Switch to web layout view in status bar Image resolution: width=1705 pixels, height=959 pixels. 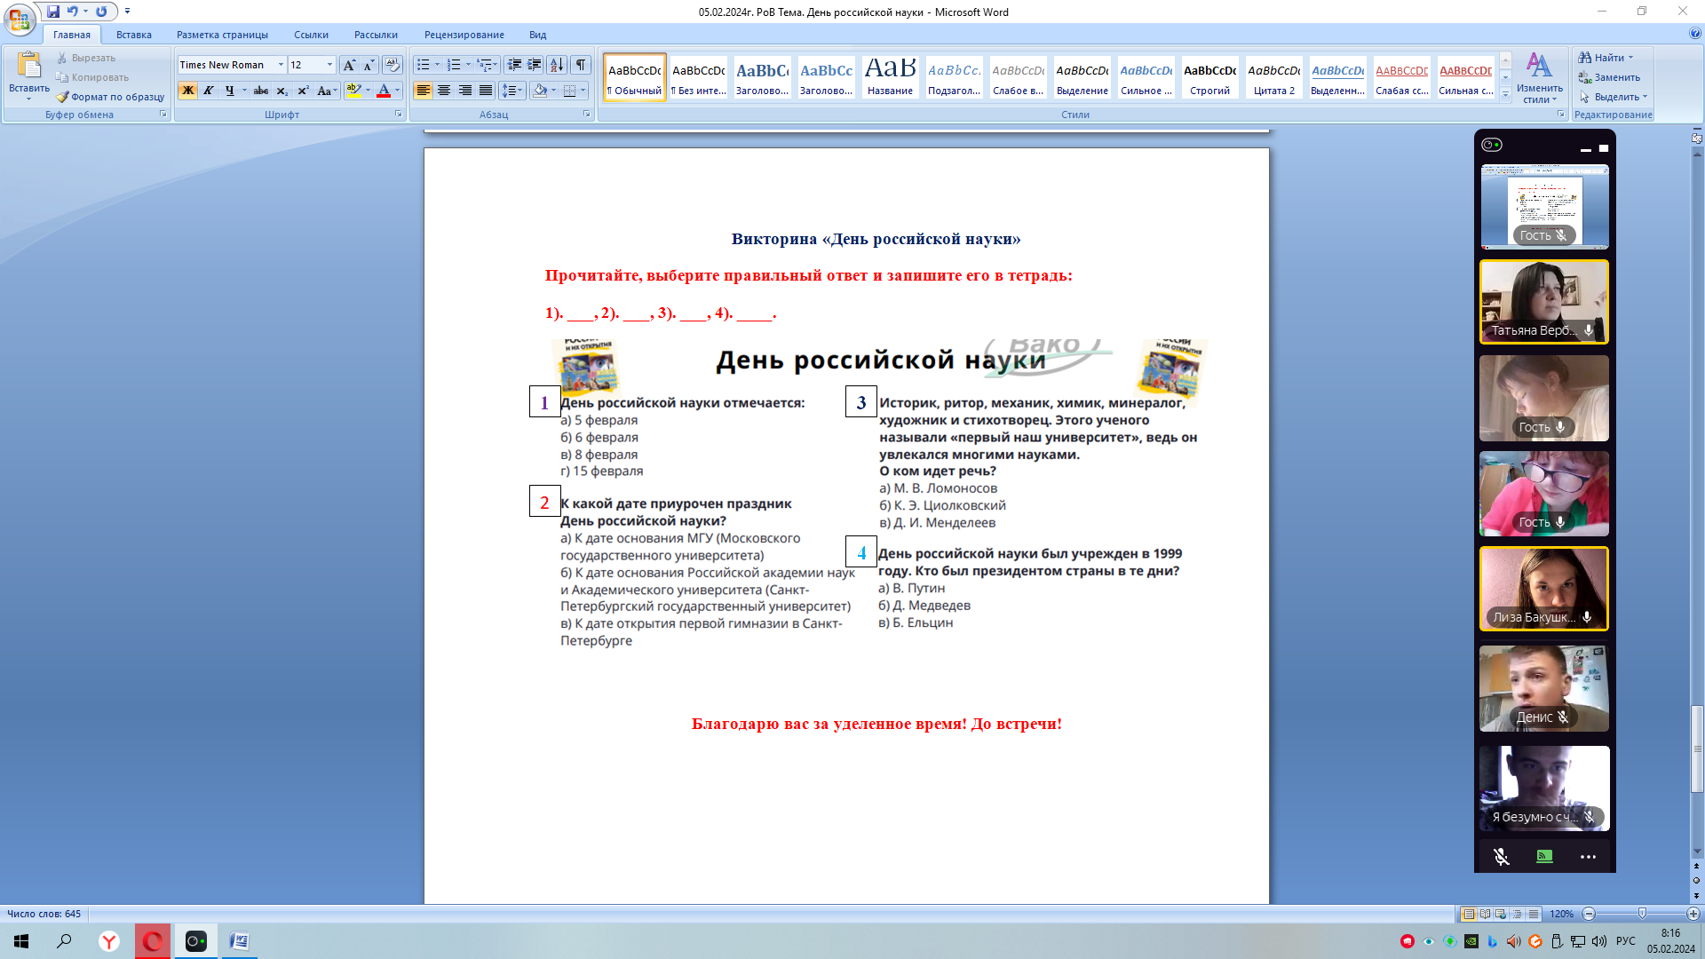pos(1501,914)
